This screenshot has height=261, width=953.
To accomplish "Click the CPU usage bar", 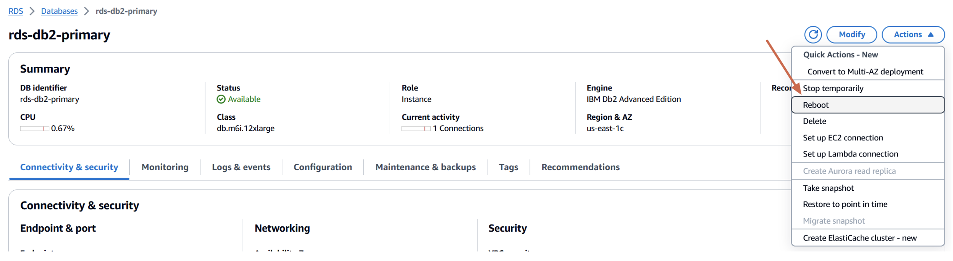I will tap(34, 129).
